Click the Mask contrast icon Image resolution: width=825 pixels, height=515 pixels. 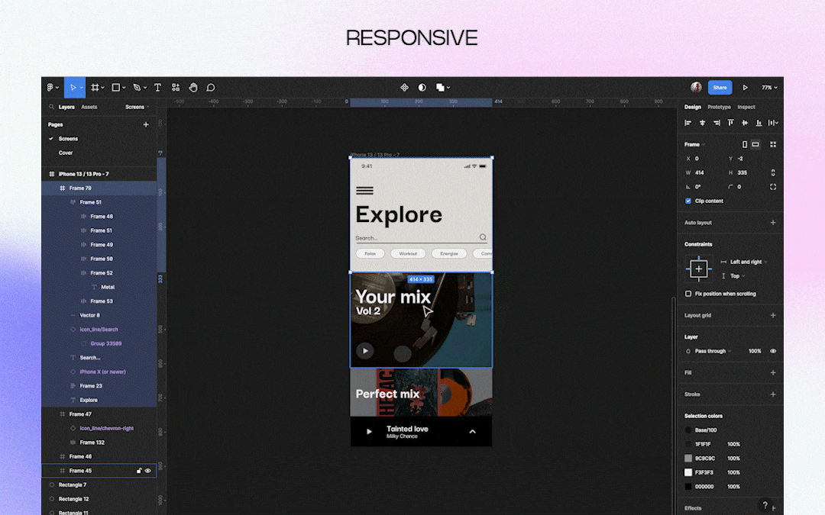pos(422,88)
